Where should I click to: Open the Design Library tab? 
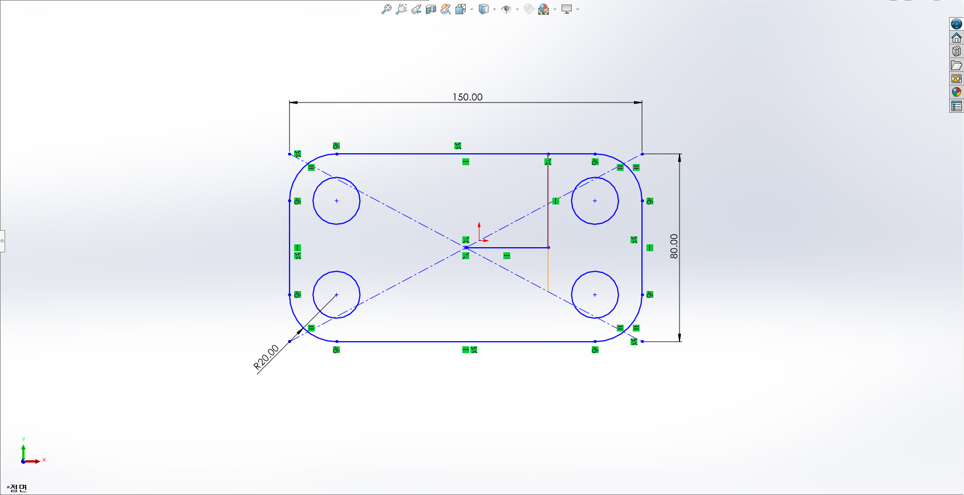point(957,51)
